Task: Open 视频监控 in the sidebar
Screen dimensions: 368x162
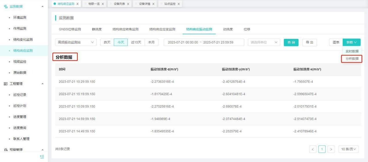Action: [20, 61]
